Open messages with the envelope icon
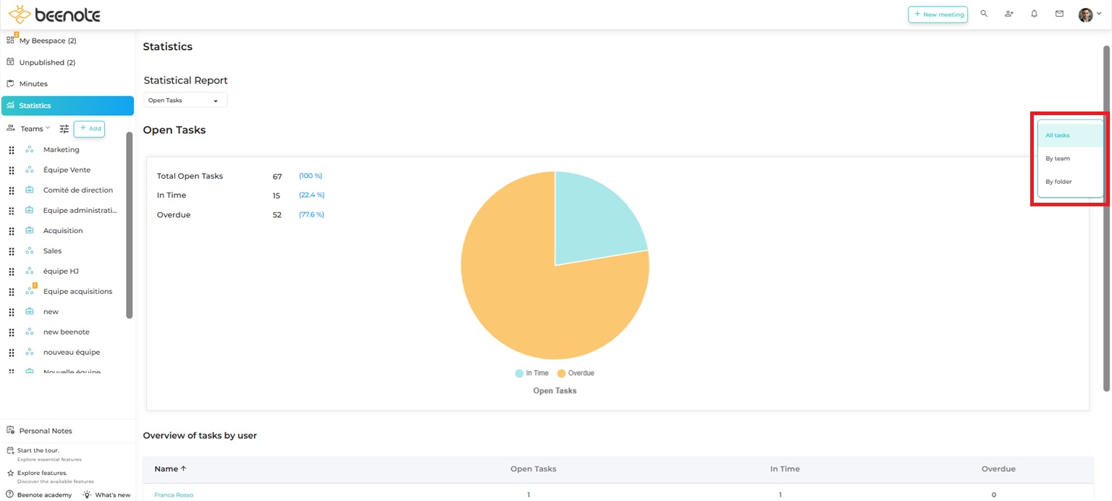The image size is (1112, 501). pos(1059,13)
